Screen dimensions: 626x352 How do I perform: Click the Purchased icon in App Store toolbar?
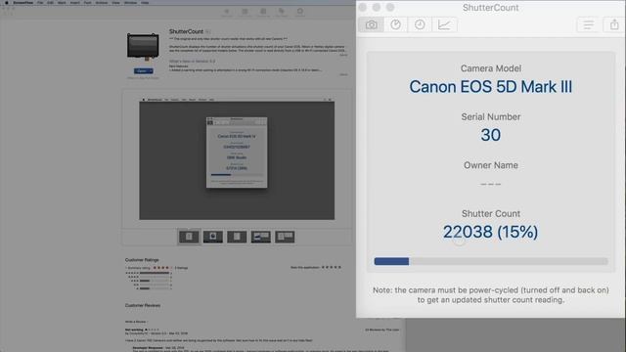[x=282, y=12]
